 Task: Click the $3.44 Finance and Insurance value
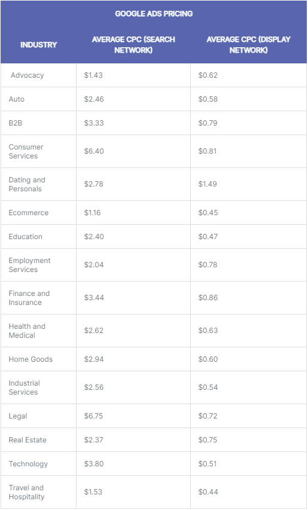pyautogui.click(x=94, y=297)
